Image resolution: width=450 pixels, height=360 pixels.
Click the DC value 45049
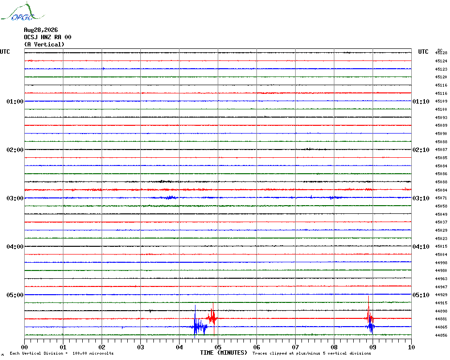pos(441,214)
